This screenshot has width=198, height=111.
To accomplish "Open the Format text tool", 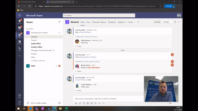I will coord(76,103).
